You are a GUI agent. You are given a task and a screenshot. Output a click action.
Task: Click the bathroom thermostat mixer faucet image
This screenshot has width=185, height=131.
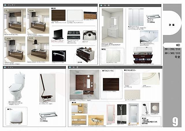96,120
